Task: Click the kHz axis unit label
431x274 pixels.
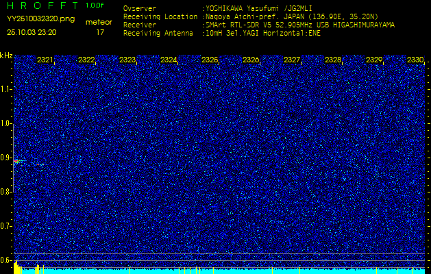Action: (6, 55)
